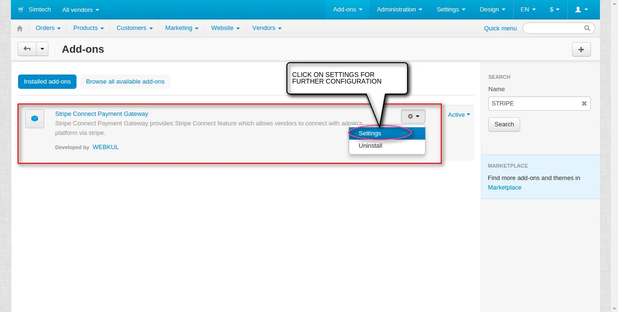Click the plus icon to add add-on
This screenshot has height=312, width=618.
pyautogui.click(x=581, y=49)
